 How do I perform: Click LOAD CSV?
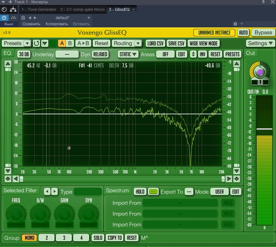pyautogui.click(x=155, y=44)
